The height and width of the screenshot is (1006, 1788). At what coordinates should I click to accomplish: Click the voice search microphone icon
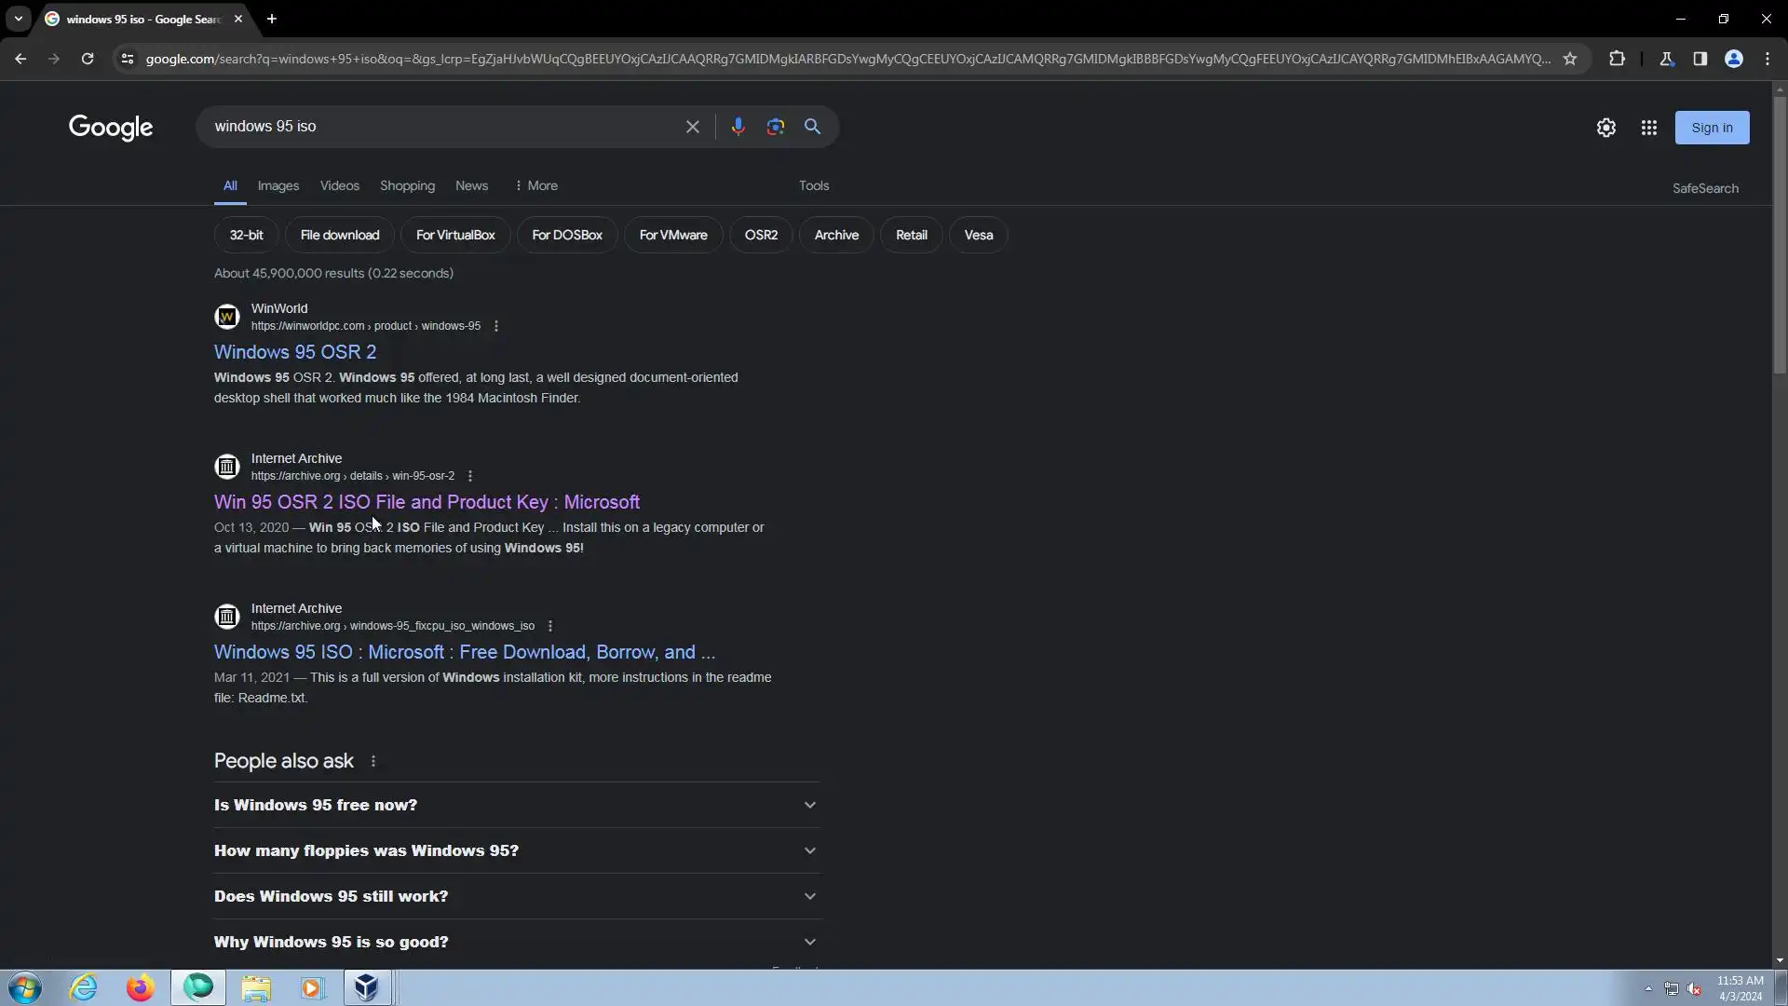[738, 127]
